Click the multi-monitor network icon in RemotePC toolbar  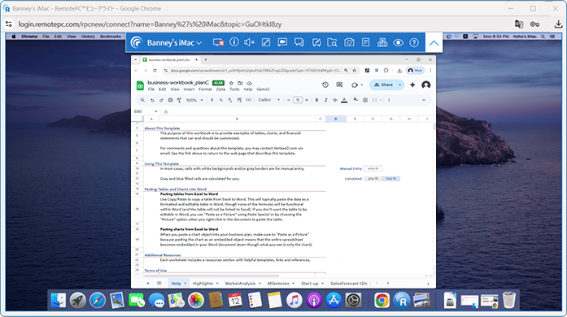click(382, 42)
